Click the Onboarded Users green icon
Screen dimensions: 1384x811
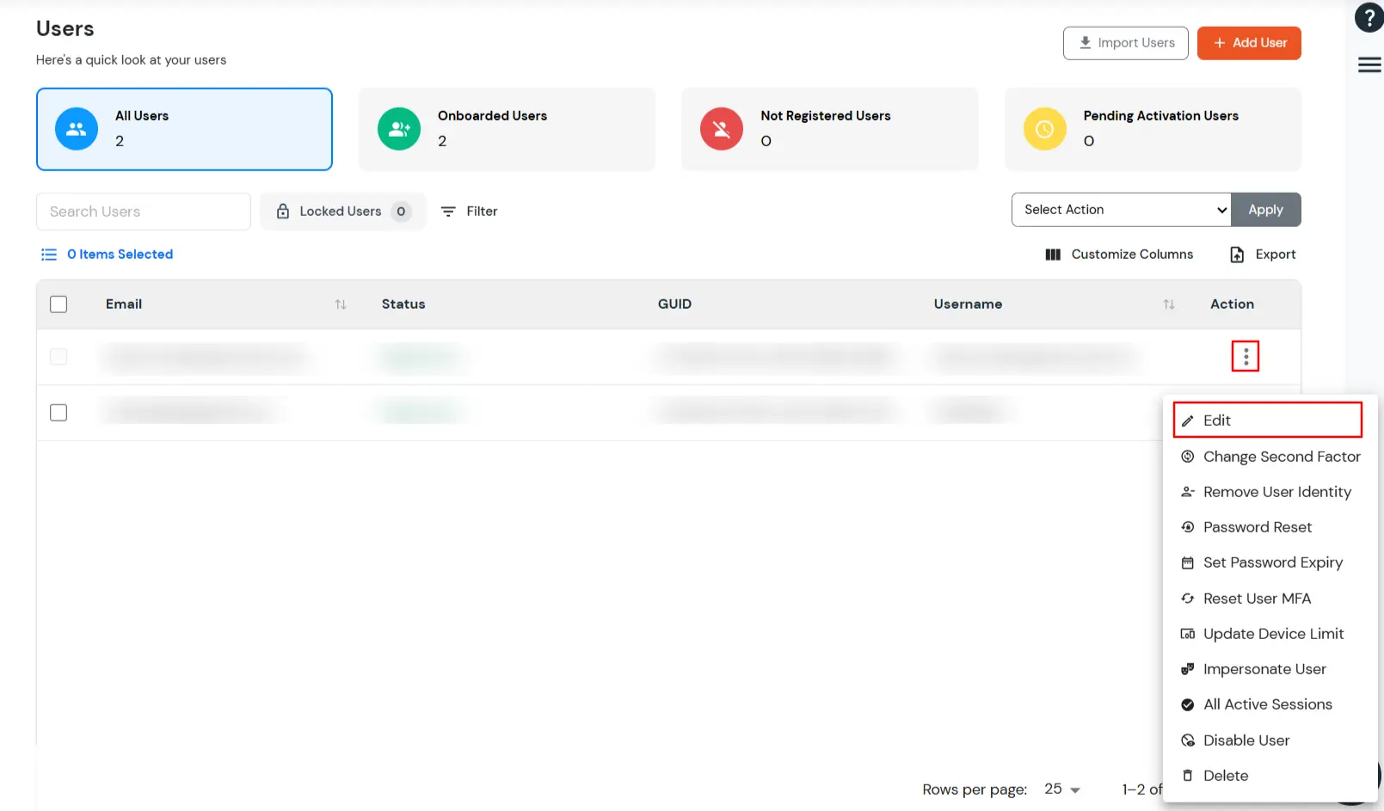(x=399, y=129)
